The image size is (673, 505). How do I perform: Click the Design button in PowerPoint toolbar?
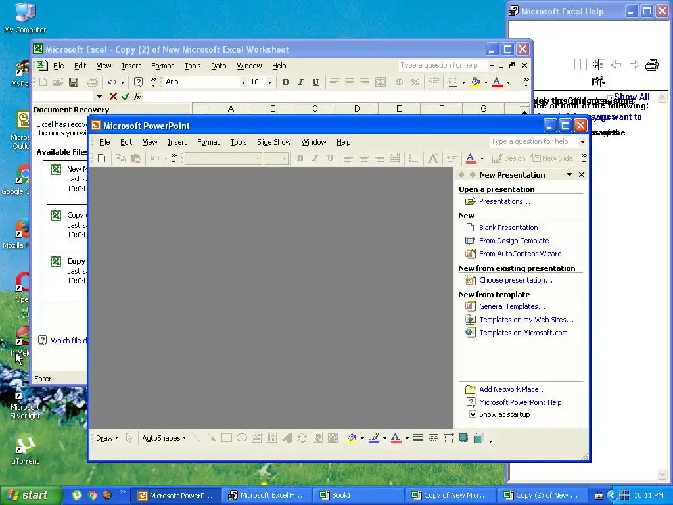coord(509,158)
